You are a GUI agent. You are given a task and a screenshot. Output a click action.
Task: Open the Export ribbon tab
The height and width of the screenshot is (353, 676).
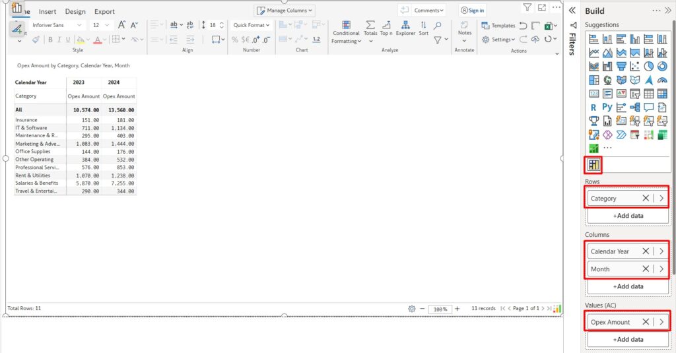tap(104, 11)
